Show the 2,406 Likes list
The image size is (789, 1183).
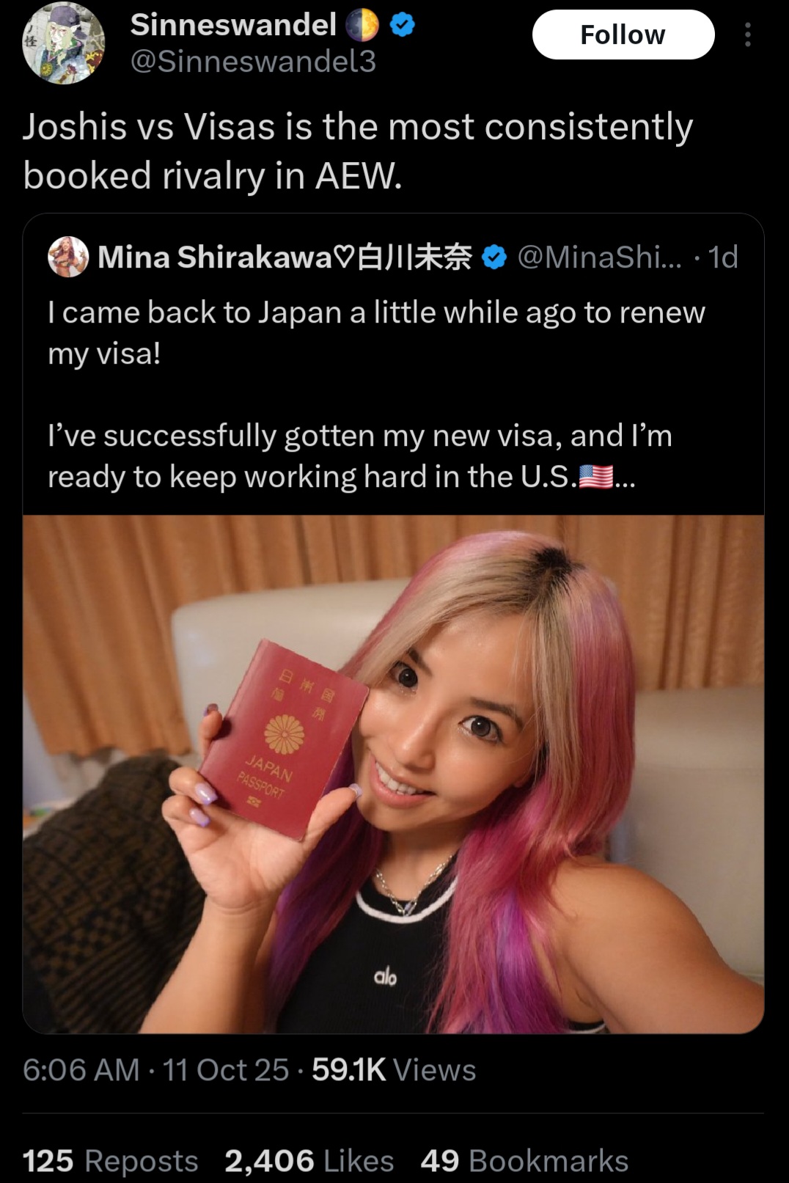click(309, 1161)
